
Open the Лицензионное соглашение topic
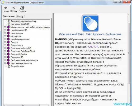click(x=23, y=21)
